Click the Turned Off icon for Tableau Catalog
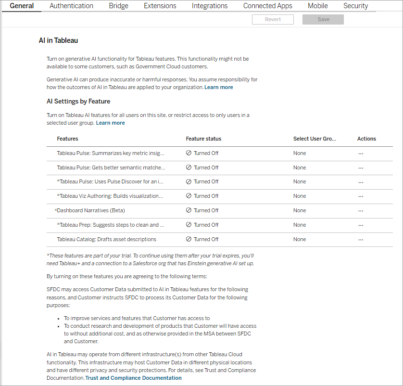403x386 pixels. [189, 239]
